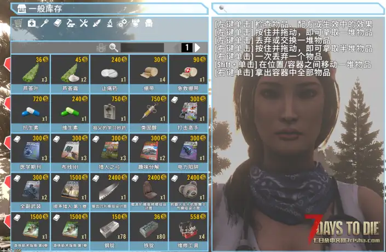The height and width of the screenshot is (252, 386).
Task: Filter by the books category icon
Action: (57, 24)
